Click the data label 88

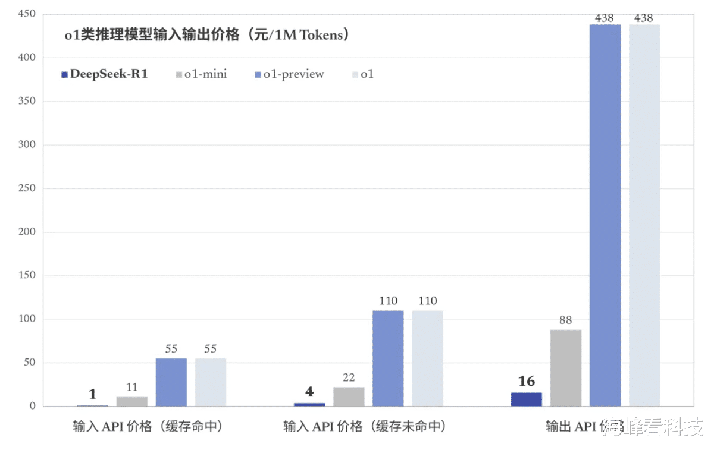(565, 320)
